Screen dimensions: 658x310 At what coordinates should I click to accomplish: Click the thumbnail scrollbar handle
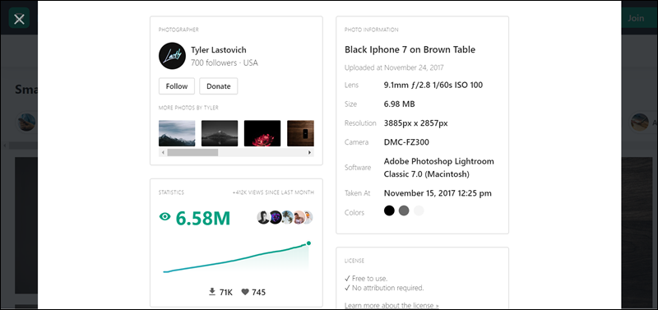(192, 153)
